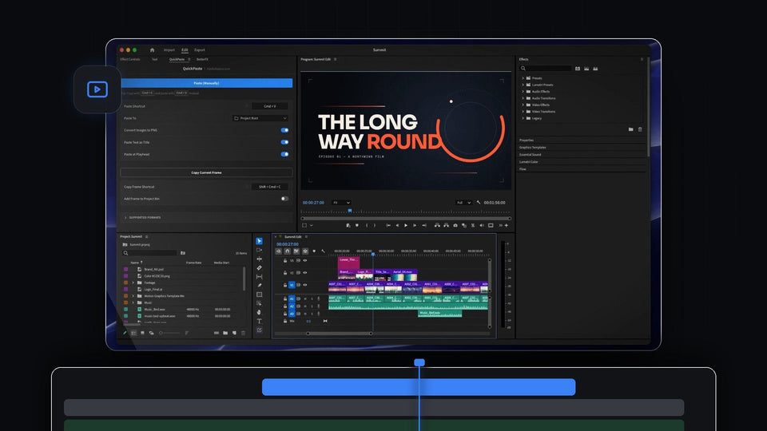Toggle V1 track eye visibility
The image size is (767, 431).
click(304, 285)
